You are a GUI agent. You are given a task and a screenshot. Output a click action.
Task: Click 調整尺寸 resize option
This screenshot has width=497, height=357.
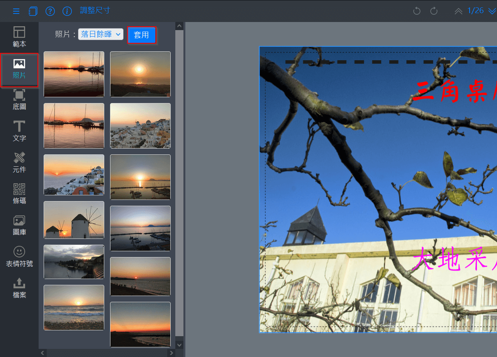tap(95, 10)
